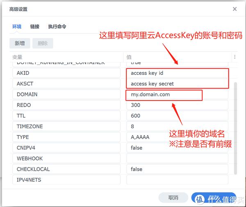Select the AKID variable name field
This screenshot has height=207, width=246.
click(66, 73)
